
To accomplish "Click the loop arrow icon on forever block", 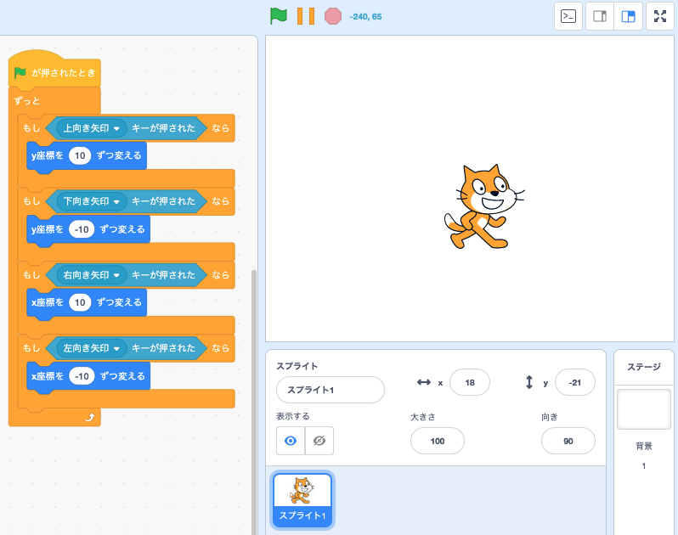I will 89,417.
